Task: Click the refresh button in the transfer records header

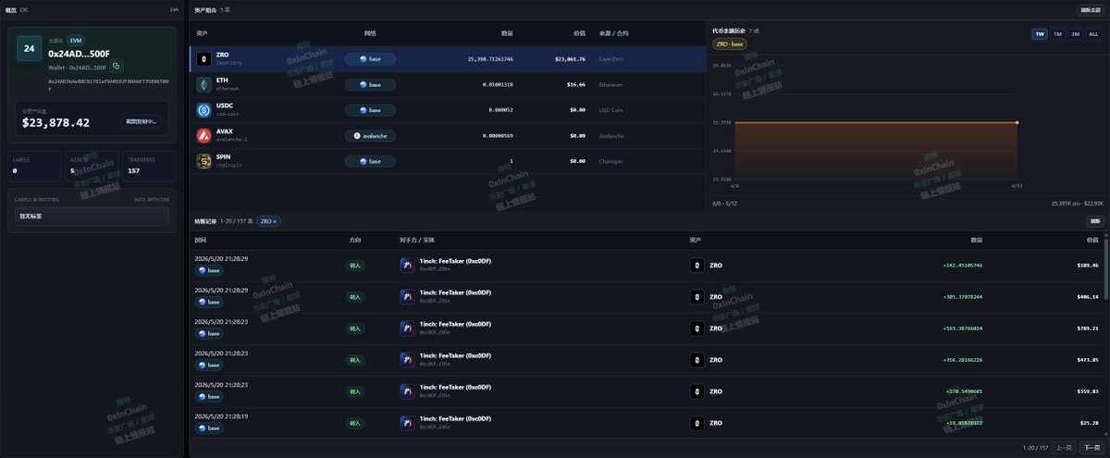Action: click(1095, 222)
